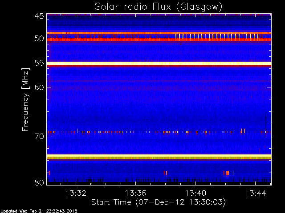Image resolution: width=285 pixels, height=213 pixels.
Task: Click the 13:32 time tick label
Action: pyautogui.click(x=76, y=193)
